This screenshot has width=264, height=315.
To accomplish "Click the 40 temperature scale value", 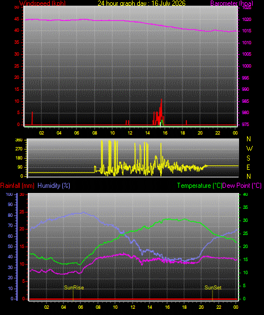I will (245, 194).
